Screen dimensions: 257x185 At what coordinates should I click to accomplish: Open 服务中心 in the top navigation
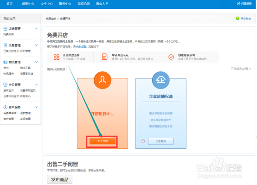coord(65,4)
